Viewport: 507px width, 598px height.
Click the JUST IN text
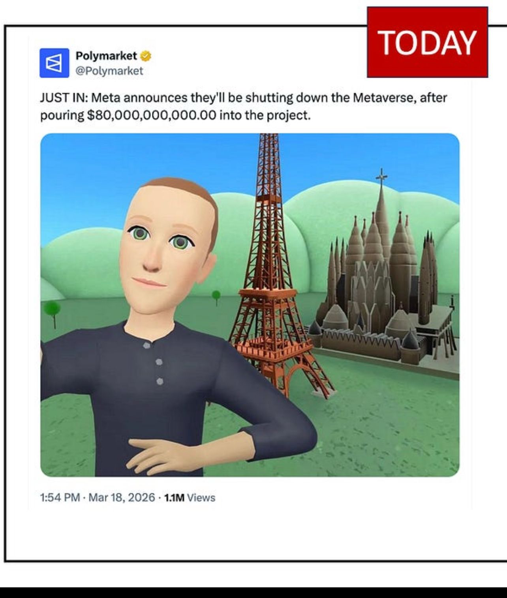click(63, 97)
